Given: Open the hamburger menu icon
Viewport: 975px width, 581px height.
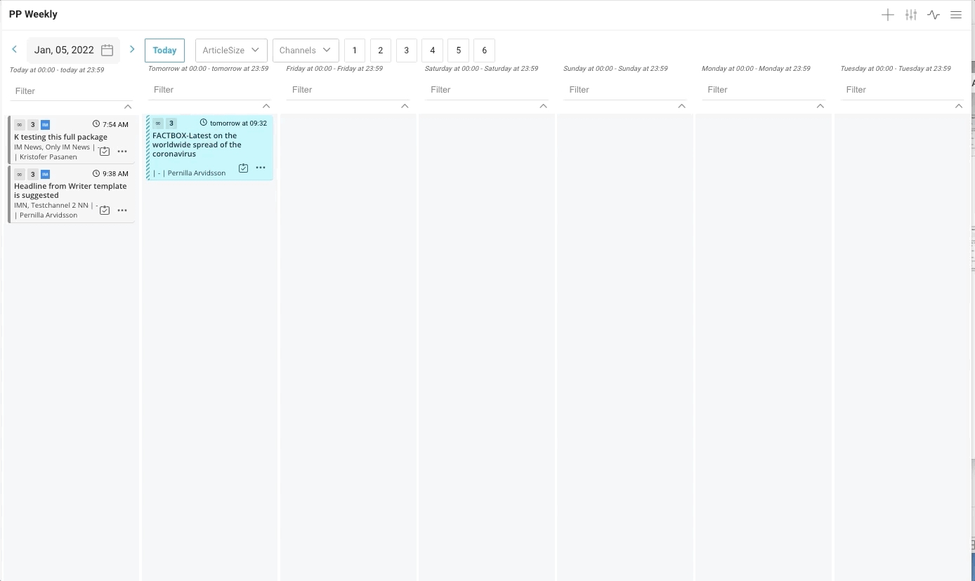Looking at the screenshot, I should click(x=955, y=15).
